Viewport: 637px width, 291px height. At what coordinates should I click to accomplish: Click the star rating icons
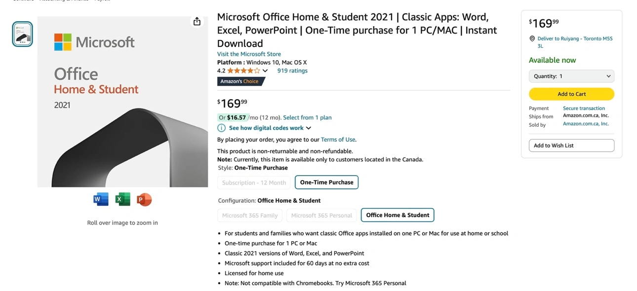pos(243,71)
